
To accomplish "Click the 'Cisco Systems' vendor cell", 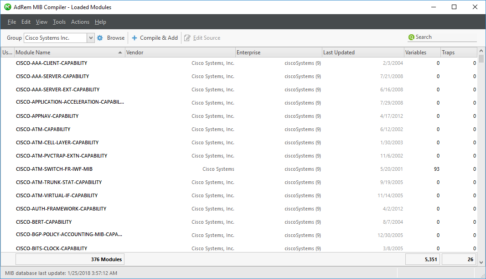I will tap(218, 169).
